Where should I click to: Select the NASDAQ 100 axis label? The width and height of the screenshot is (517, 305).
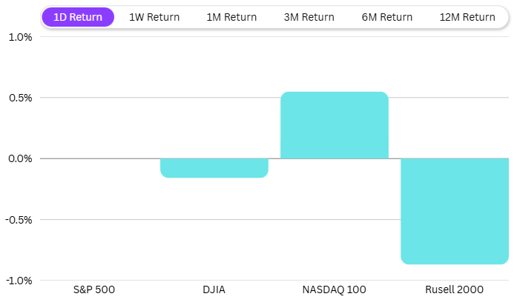(335, 289)
